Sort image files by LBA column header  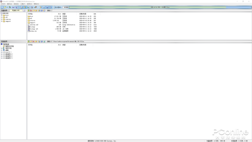point(96,14)
